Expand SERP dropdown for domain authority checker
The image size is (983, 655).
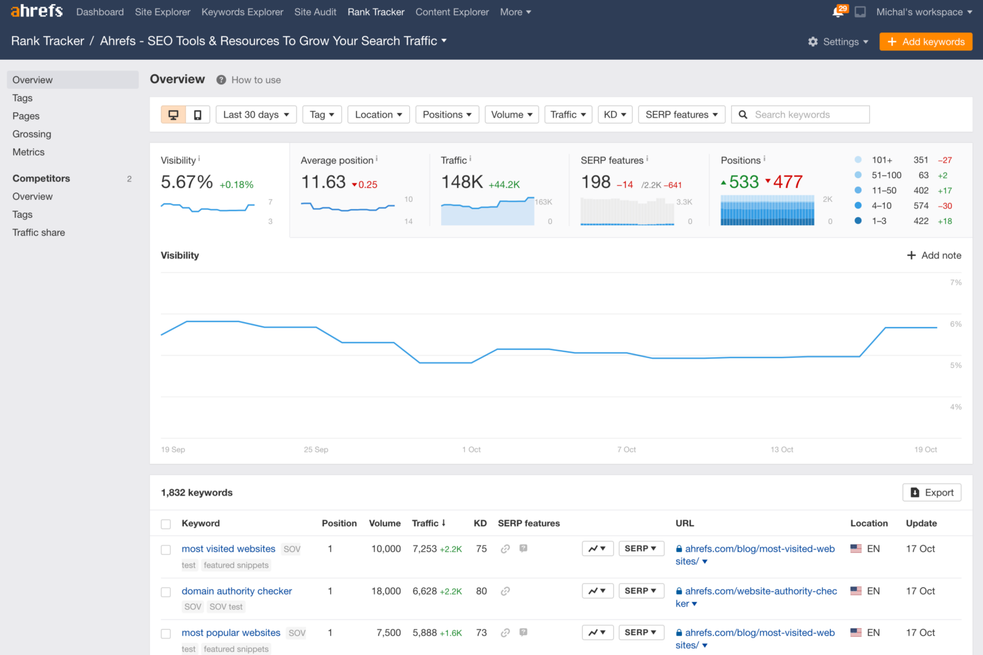pos(641,591)
